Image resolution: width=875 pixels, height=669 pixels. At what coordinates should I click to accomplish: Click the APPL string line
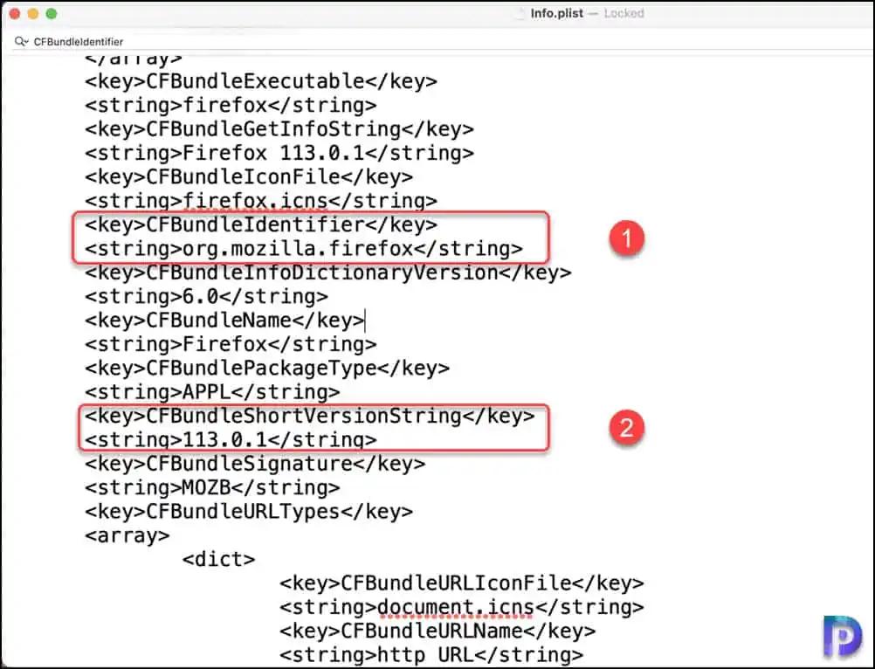coord(212,392)
